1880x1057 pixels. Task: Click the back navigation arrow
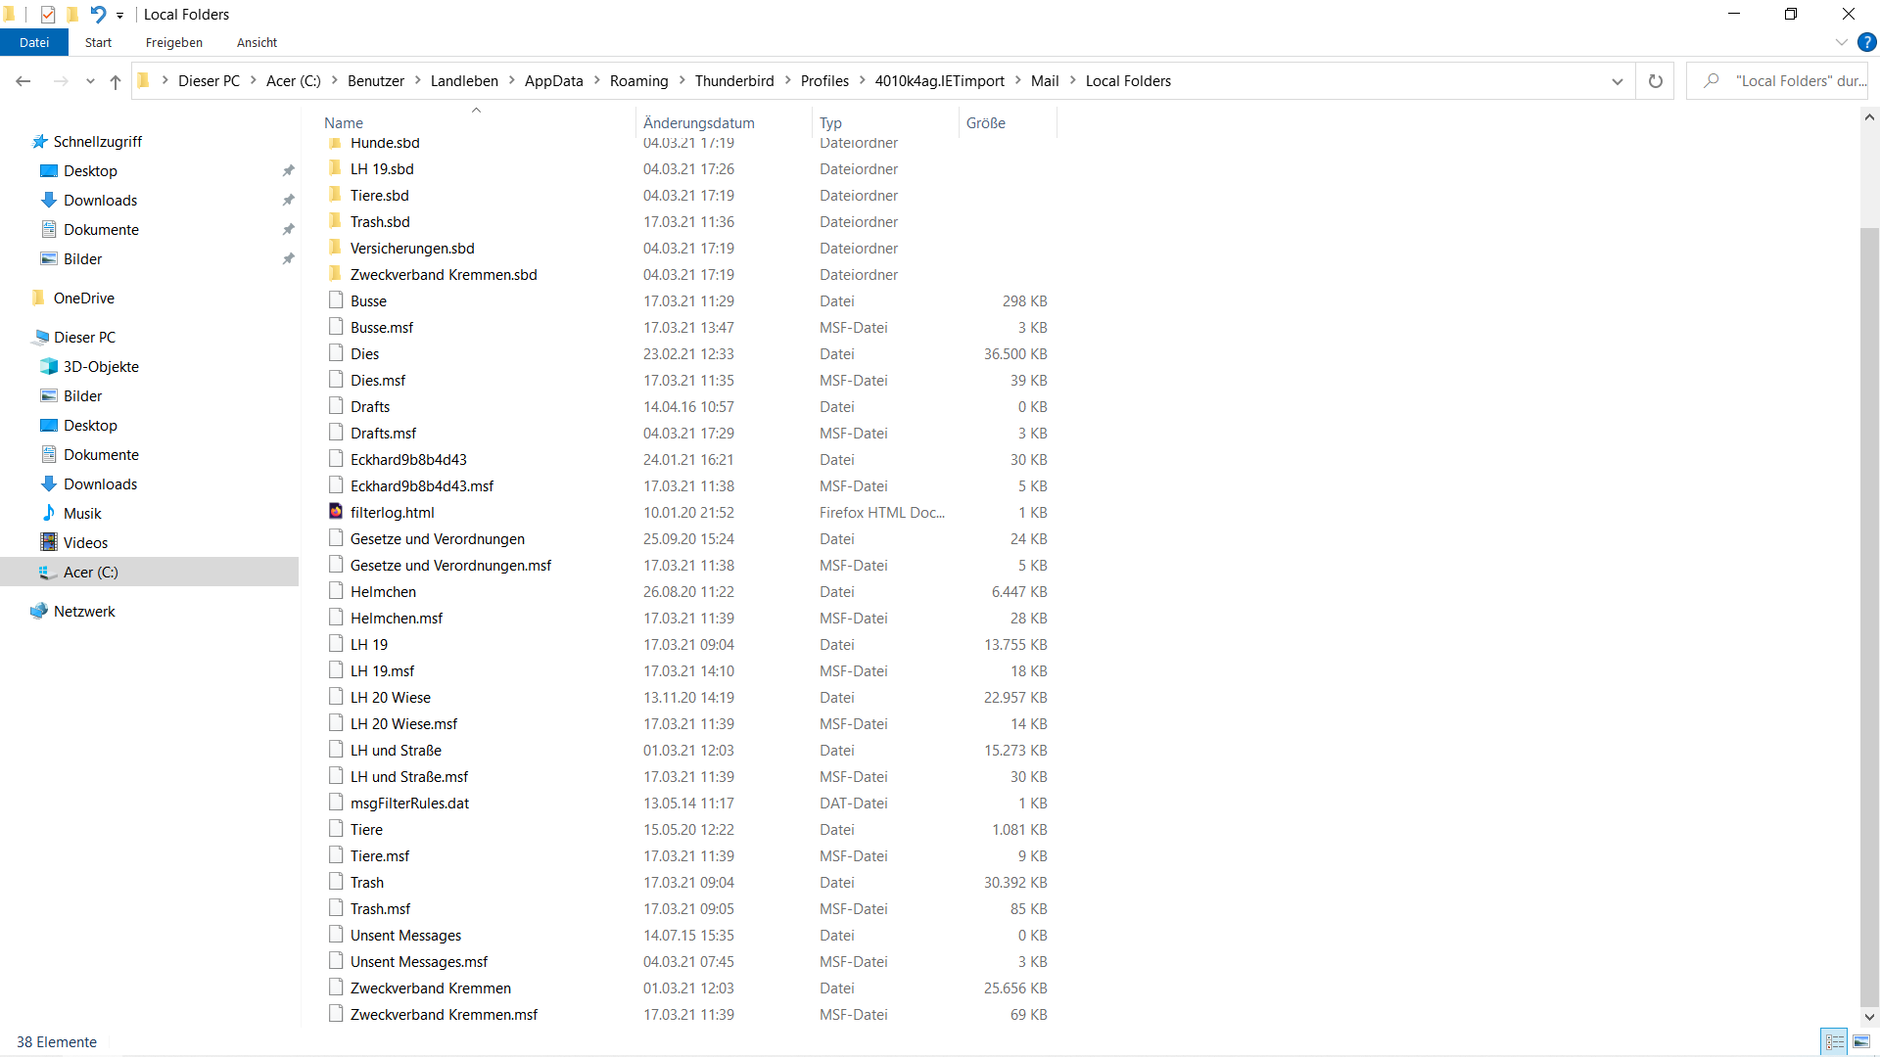(23, 81)
